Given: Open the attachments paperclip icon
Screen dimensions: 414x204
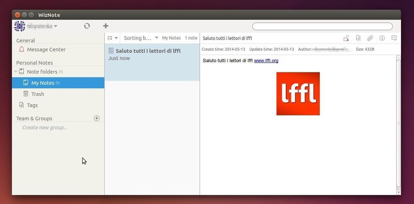Looking at the screenshot, I should (370, 38).
